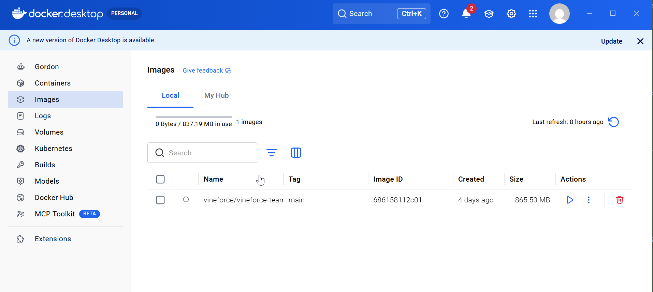
Task: Select Images in the sidebar
Action: point(66,99)
